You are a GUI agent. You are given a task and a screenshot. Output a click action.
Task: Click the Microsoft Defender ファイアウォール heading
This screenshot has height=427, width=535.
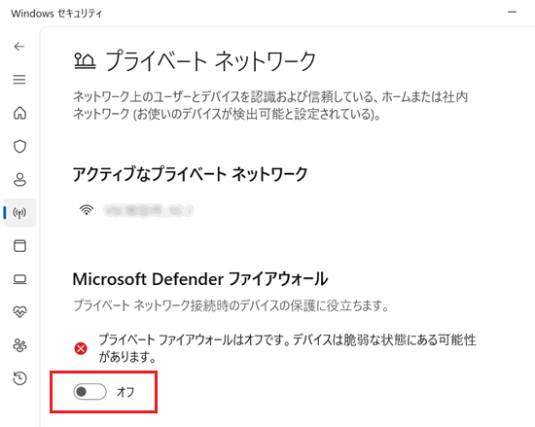pyautogui.click(x=200, y=279)
